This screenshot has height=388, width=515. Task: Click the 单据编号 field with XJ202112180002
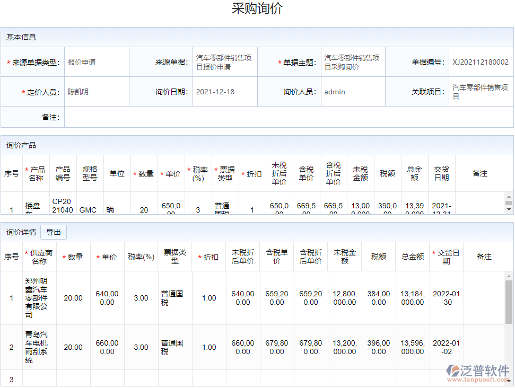coord(481,62)
